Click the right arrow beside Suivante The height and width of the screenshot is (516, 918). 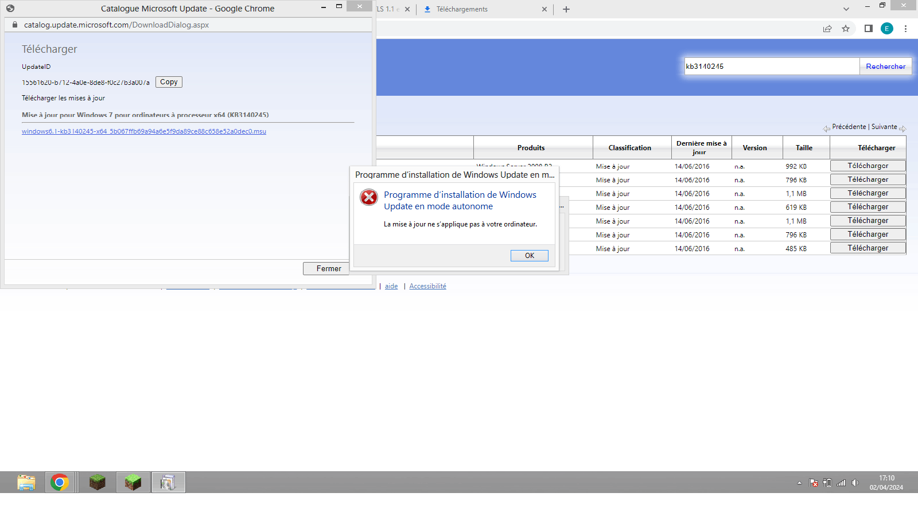(x=903, y=128)
